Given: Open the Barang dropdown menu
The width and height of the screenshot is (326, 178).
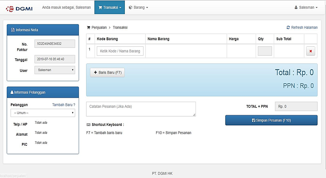Looking at the screenshot, I should [138, 8].
